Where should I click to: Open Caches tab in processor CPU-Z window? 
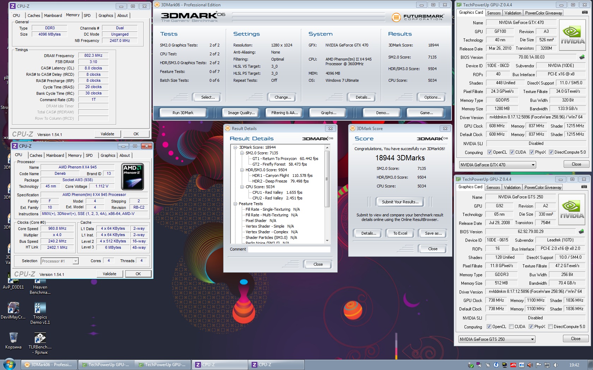(36, 155)
